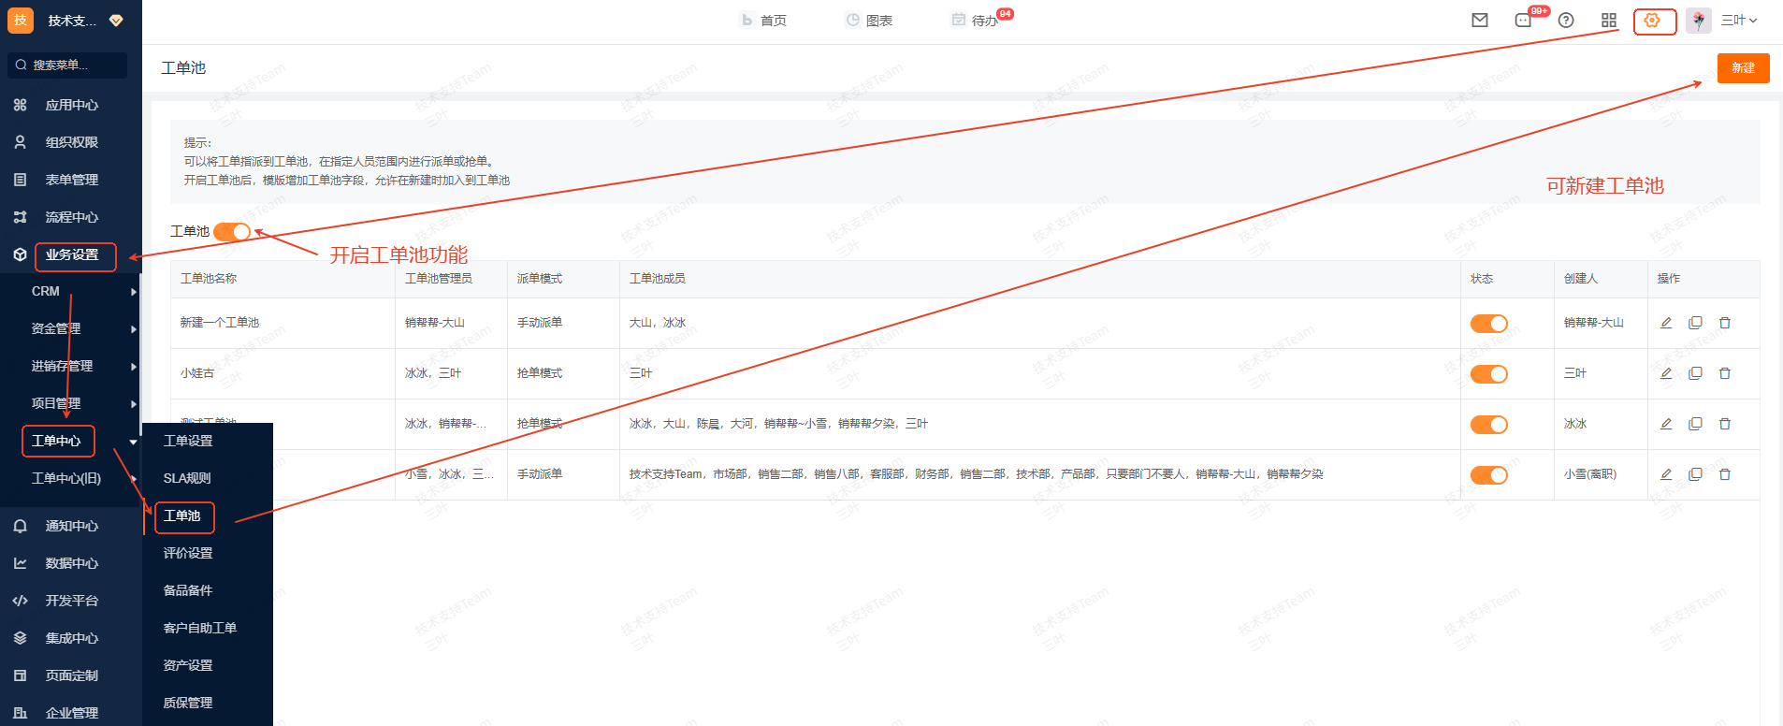Click the 搜索菜单 search field
This screenshot has height=726, width=1783.
(x=67, y=65)
